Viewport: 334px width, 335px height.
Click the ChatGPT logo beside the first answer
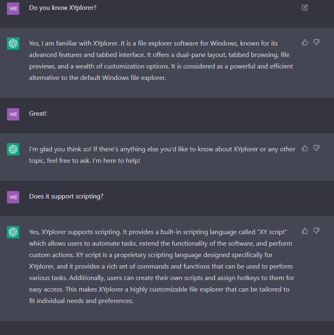pos(13,43)
